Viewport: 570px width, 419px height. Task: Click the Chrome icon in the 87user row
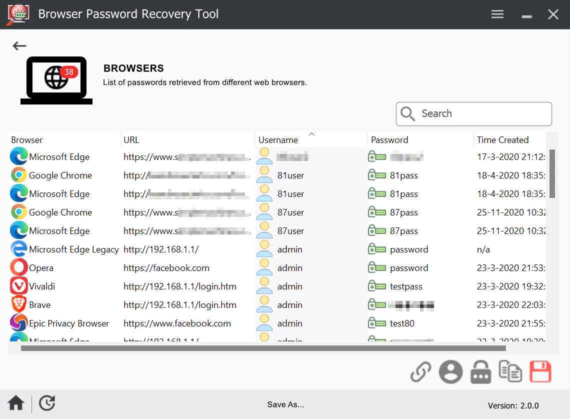(19, 212)
